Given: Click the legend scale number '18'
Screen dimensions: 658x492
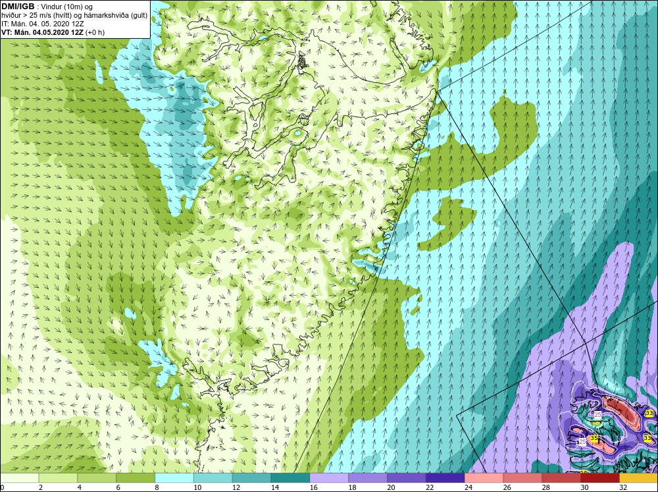Looking at the screenshot, I should click(352, 487).
